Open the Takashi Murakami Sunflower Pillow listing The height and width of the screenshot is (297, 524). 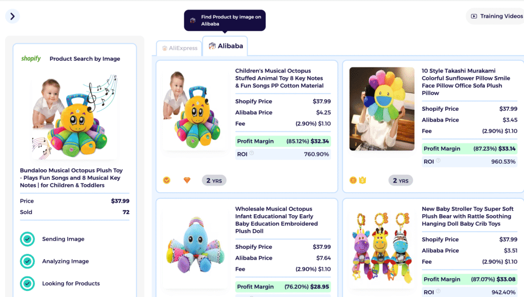click(466, 82)
